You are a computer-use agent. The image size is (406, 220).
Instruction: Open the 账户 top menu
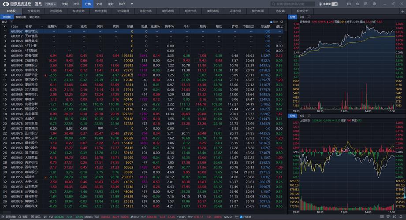122,4
